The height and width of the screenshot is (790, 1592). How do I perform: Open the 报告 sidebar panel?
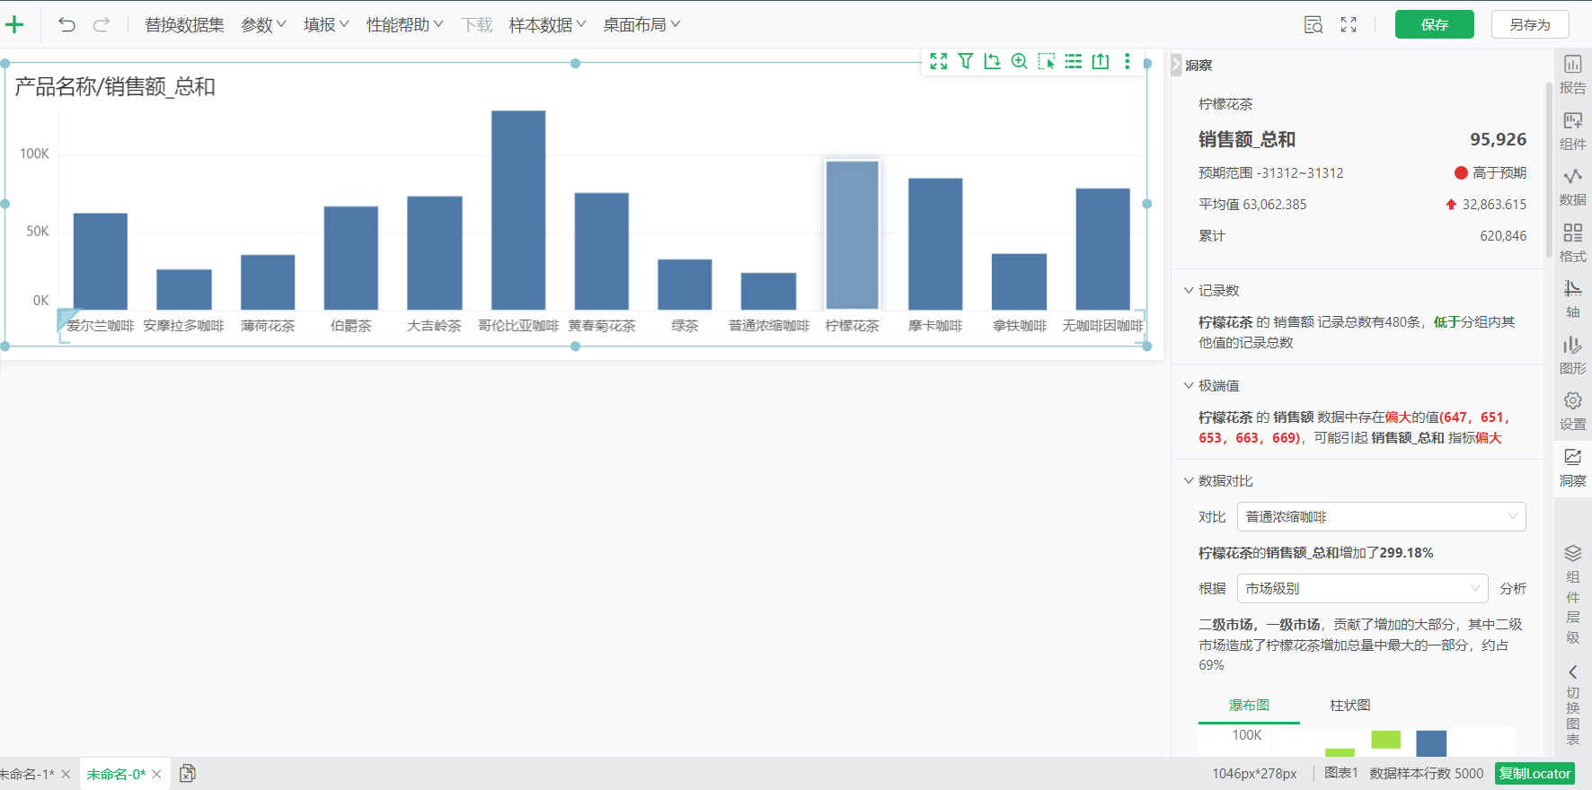coord(1573,75)
